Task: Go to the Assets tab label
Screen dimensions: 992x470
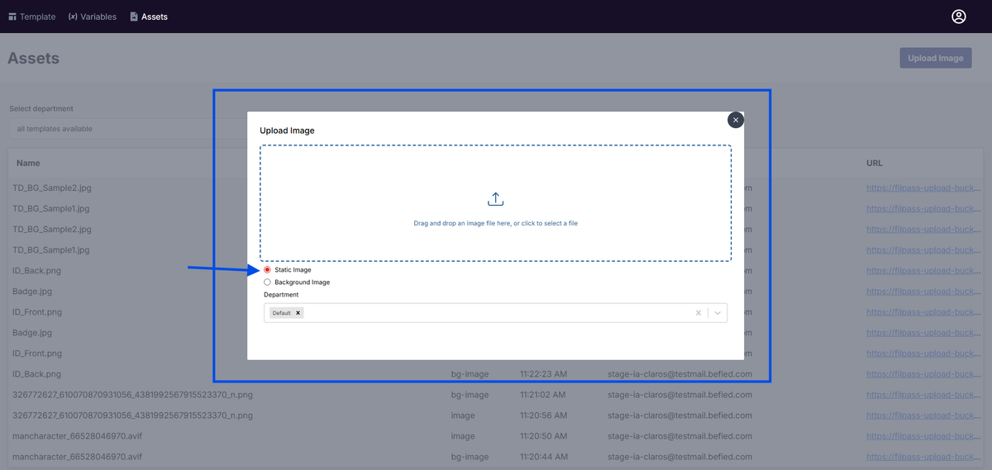Action: tap(155, 17)
